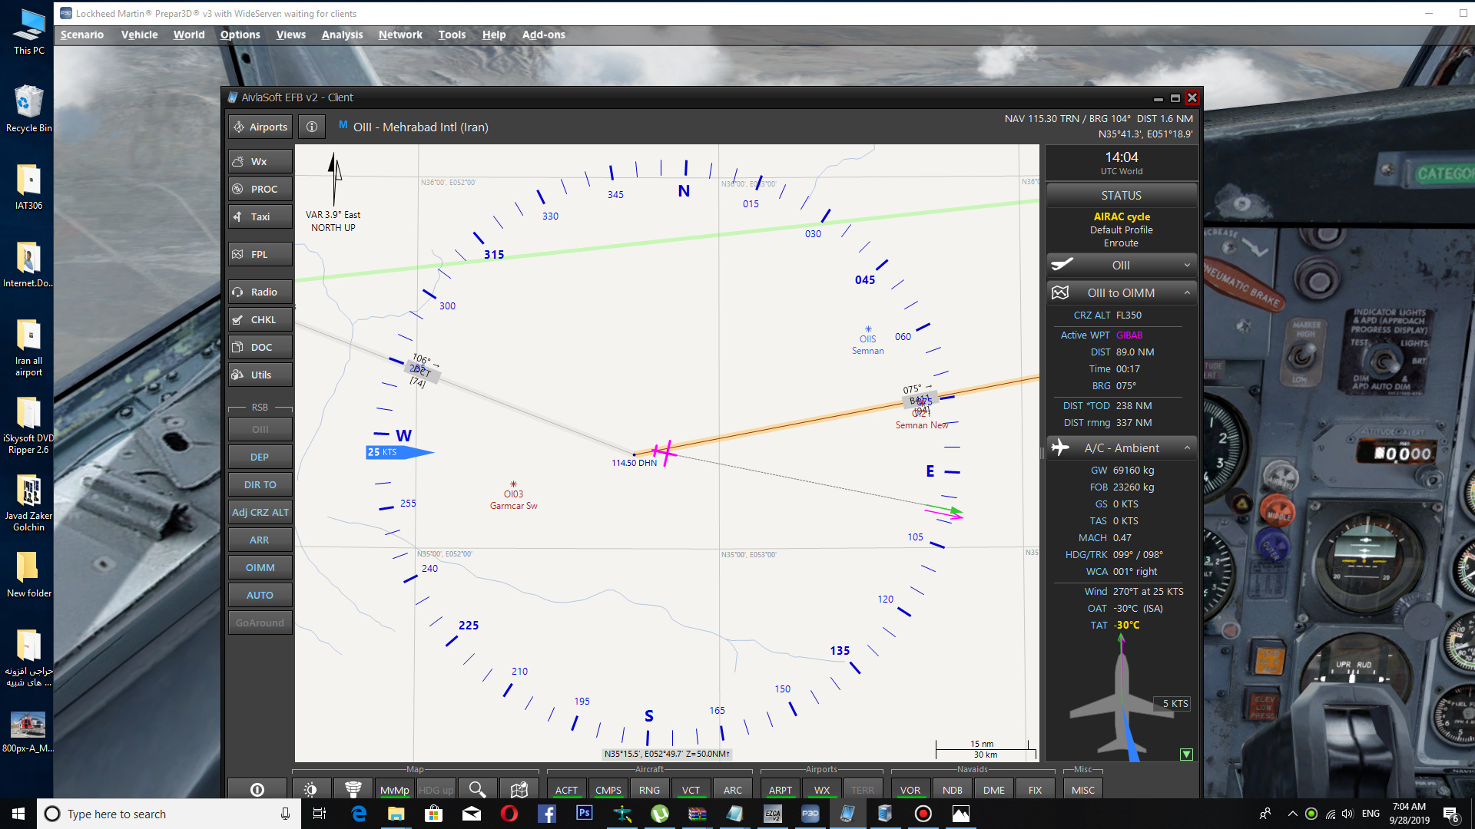This screenshot has height=829, width=1475.
Task: Toggle CMPS compass rose display
Action: (608, 789)
